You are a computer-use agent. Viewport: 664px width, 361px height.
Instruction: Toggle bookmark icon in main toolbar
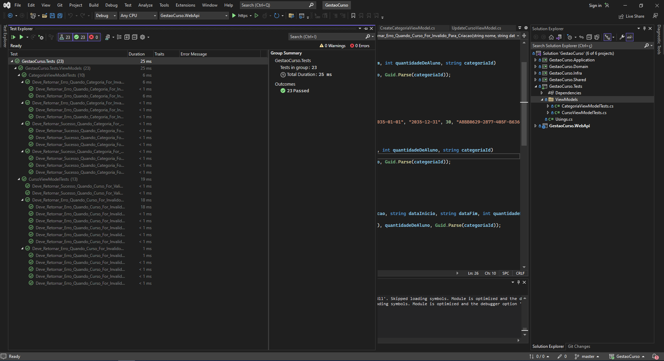tap(353, 16)
